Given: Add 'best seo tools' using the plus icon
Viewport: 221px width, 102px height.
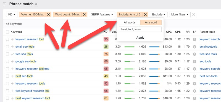Looking at the screenshot, I should [x=12, y=76].
